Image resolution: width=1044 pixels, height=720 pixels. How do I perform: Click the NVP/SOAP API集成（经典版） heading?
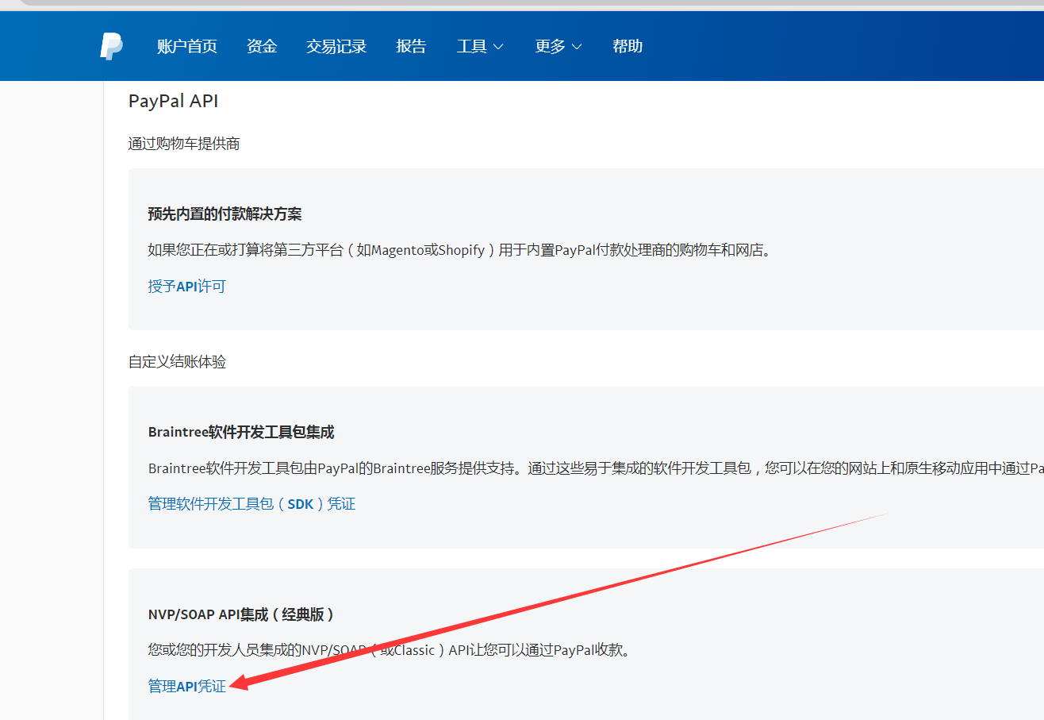tap(242, 614)
